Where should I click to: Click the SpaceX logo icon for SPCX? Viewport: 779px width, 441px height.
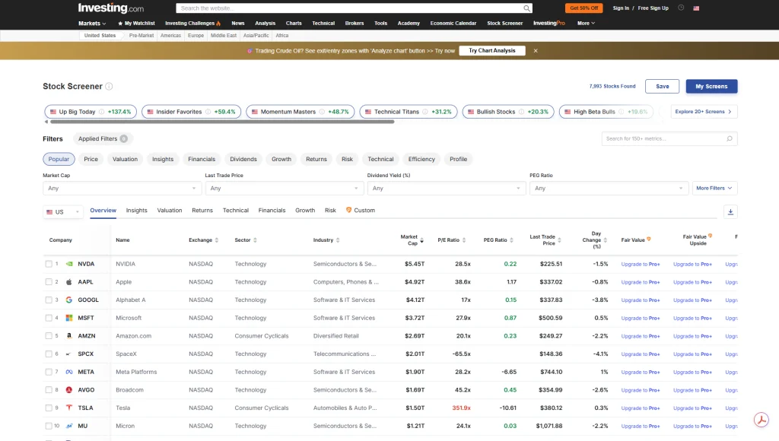(x=69, y=354)
